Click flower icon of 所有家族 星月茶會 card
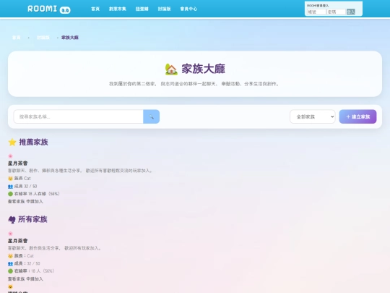 point(10,234)
